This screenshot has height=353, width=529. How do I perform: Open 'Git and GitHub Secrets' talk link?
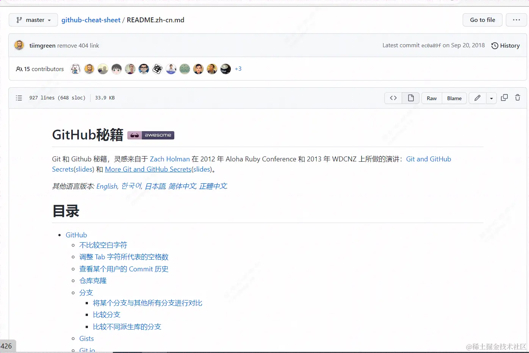point(252,164)
